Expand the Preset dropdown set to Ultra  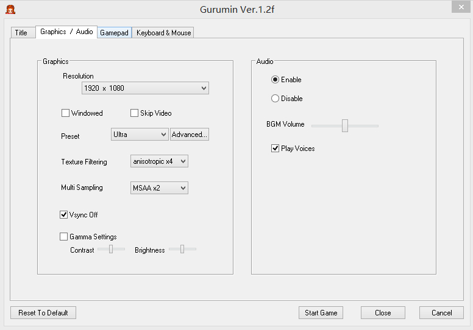(140, 135)
